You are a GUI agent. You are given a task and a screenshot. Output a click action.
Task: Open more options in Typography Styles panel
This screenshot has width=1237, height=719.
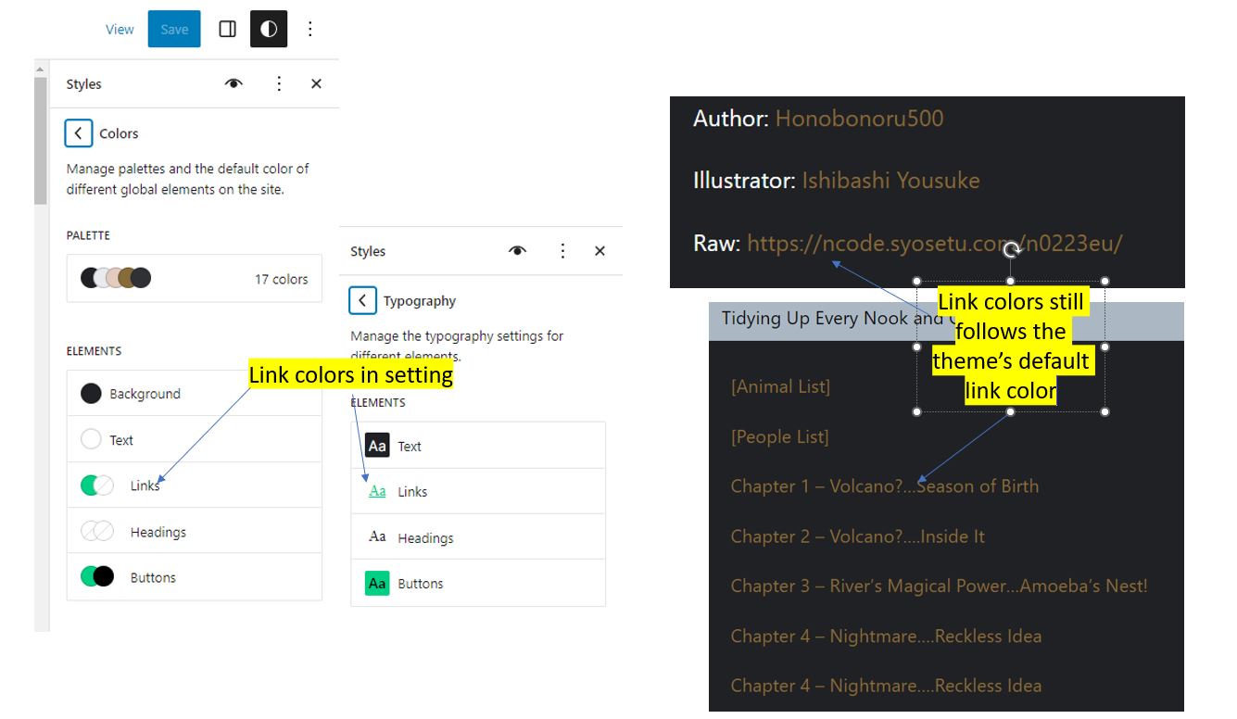tap(562, 251)
